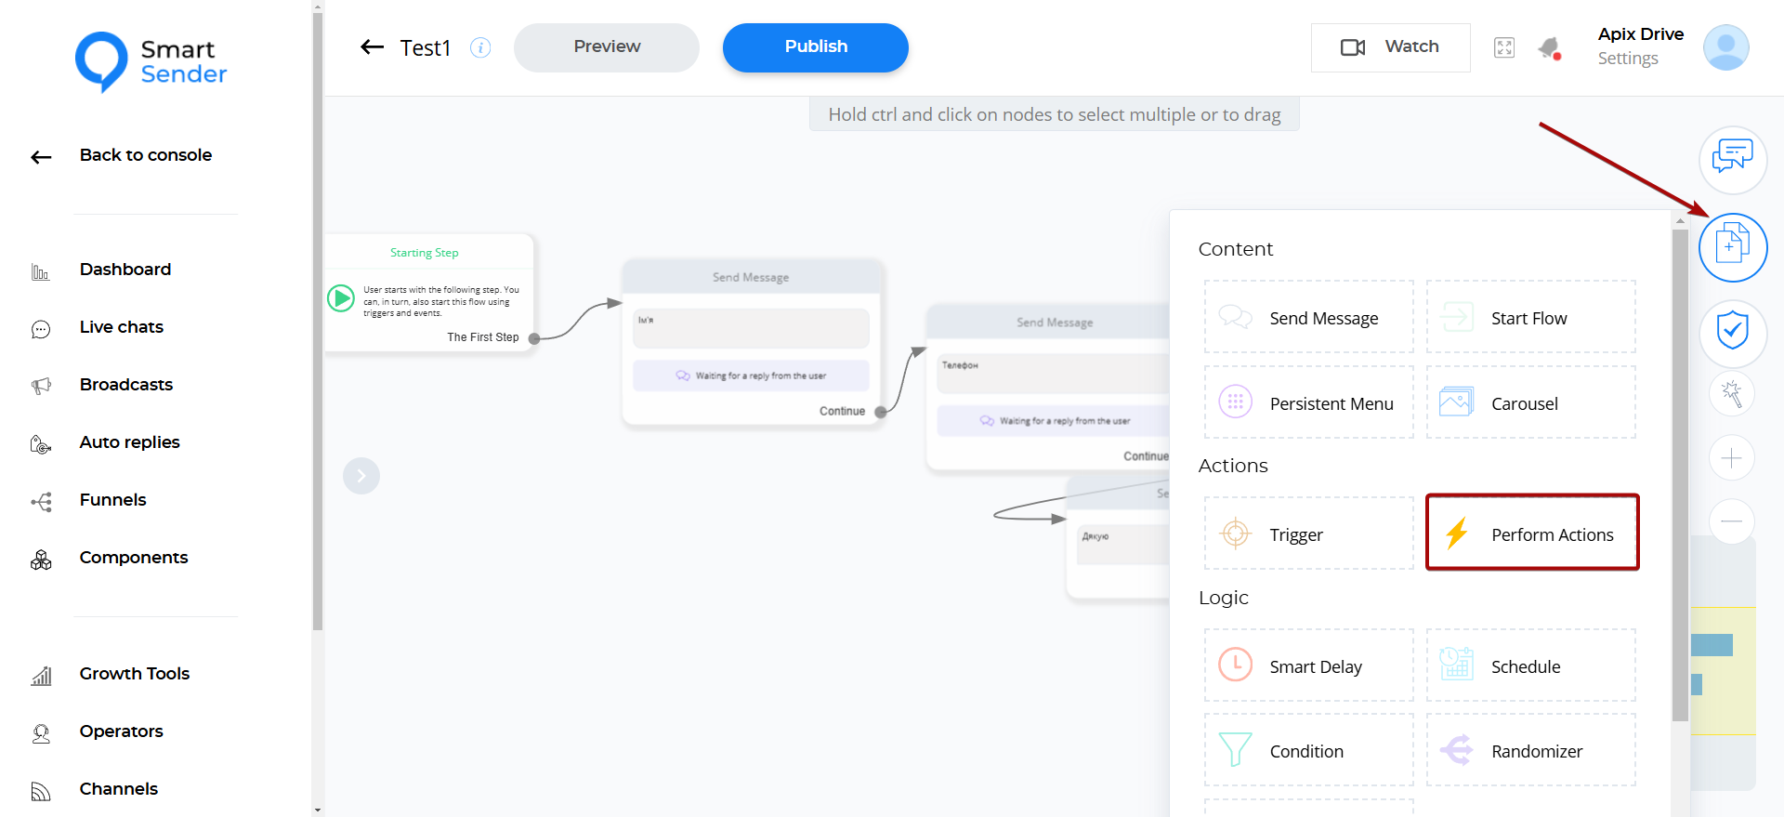Click the Auto replies icon
The image size is (1784, 817).
[x=41, y=444]
